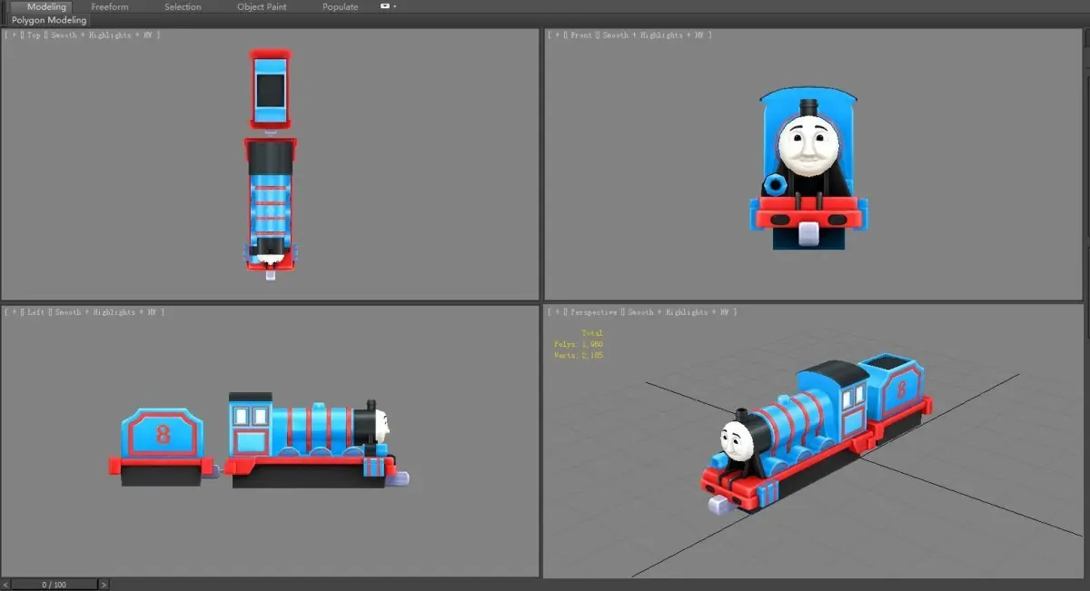Step to next frame with right arrow
Image resolution: width=1090 pixels, height=591 pixels.
tap(104, 585)
